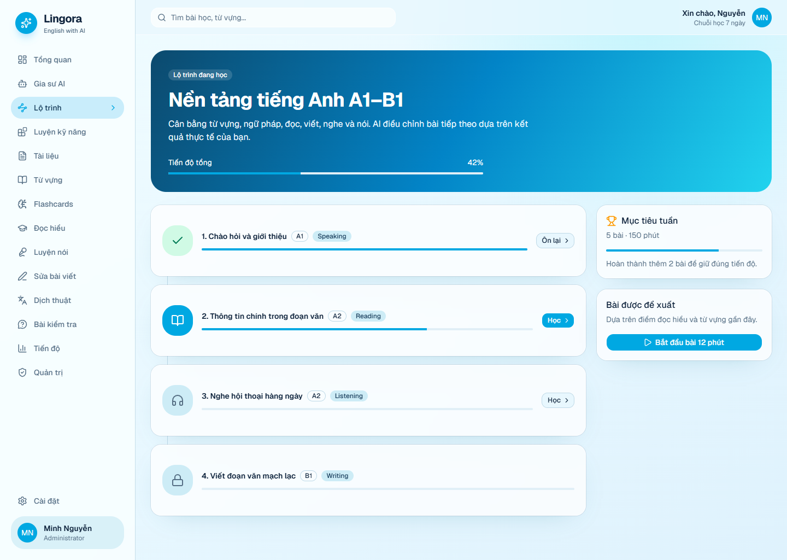Open the Bài kiểm tra menu label
787x560 pixels.
(55, 324)
